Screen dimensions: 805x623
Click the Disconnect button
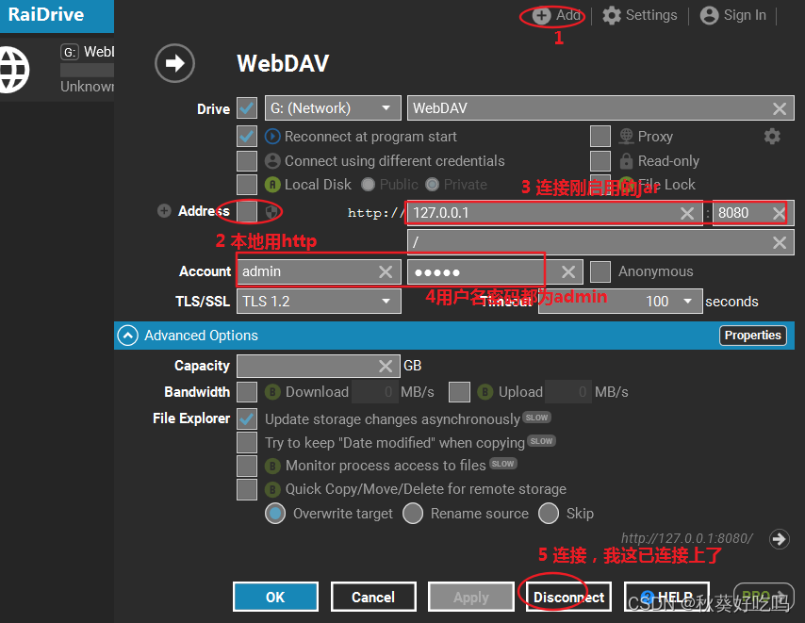[568, 597]
